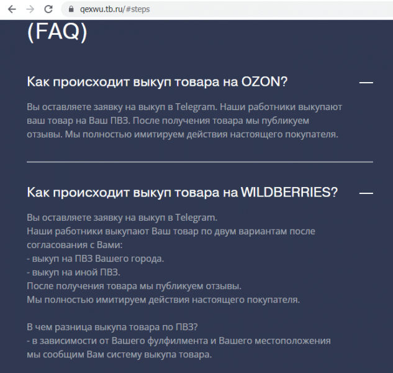Click the line 'выкуп на ПВЗ Вашего города'
This screenshot has width=393, height=373.
pos(95,259)
